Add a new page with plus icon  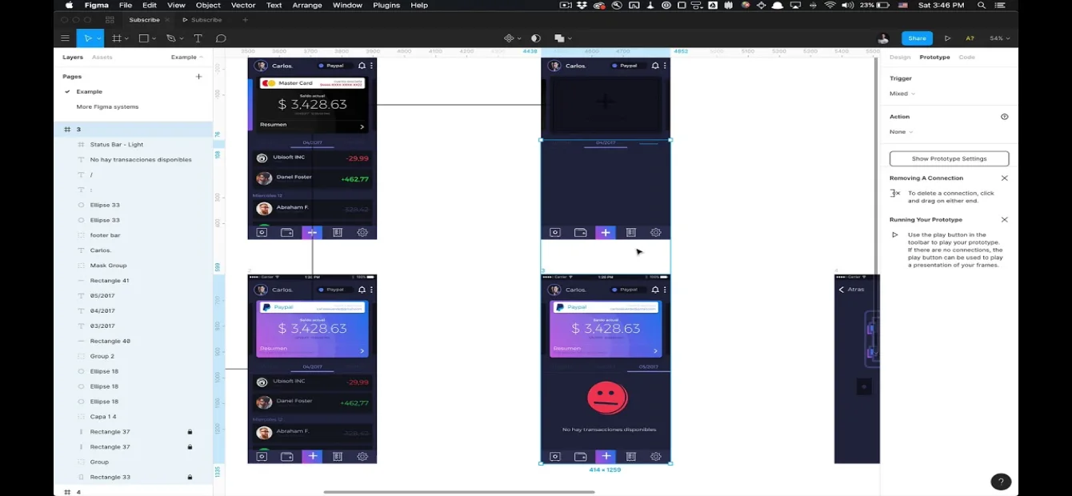[198, 77]
